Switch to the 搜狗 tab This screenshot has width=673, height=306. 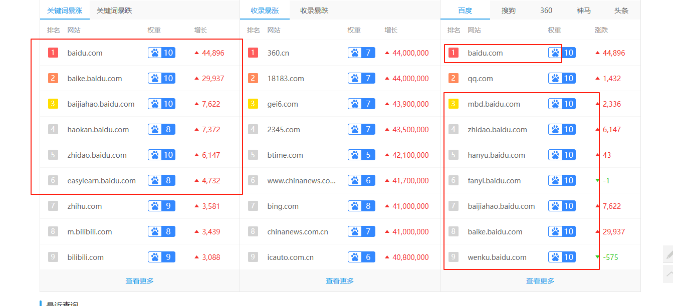(x=509, y=11)
